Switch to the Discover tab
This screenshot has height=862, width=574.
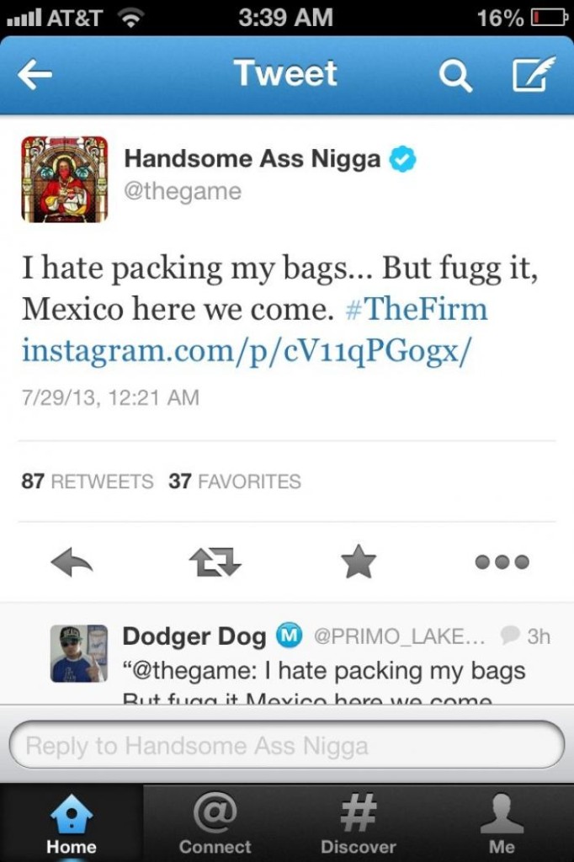point(359,823)
